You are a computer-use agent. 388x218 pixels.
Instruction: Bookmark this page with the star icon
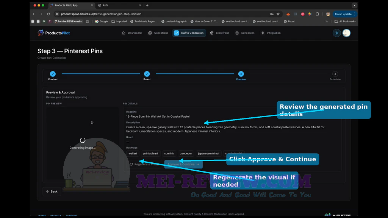point(278,14)
